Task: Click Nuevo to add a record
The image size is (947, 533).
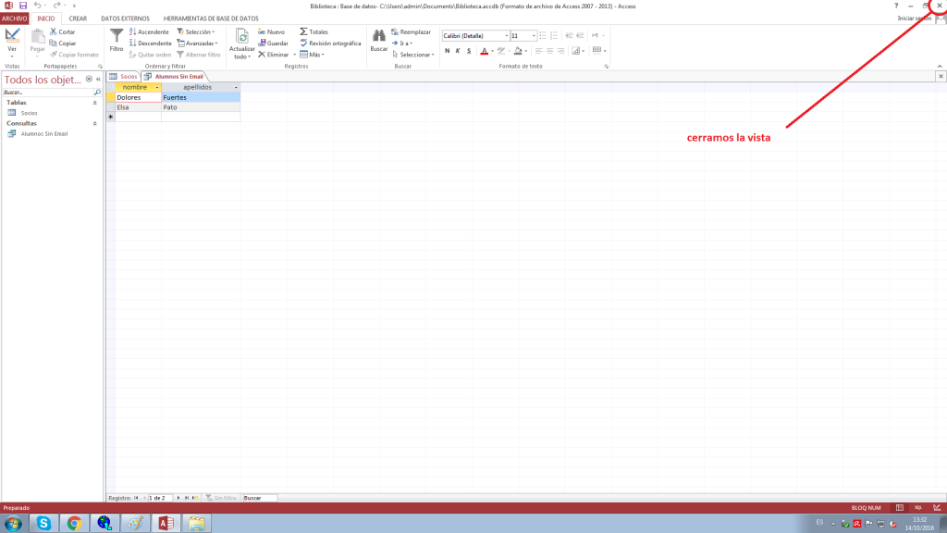Action: coord(271,31)
